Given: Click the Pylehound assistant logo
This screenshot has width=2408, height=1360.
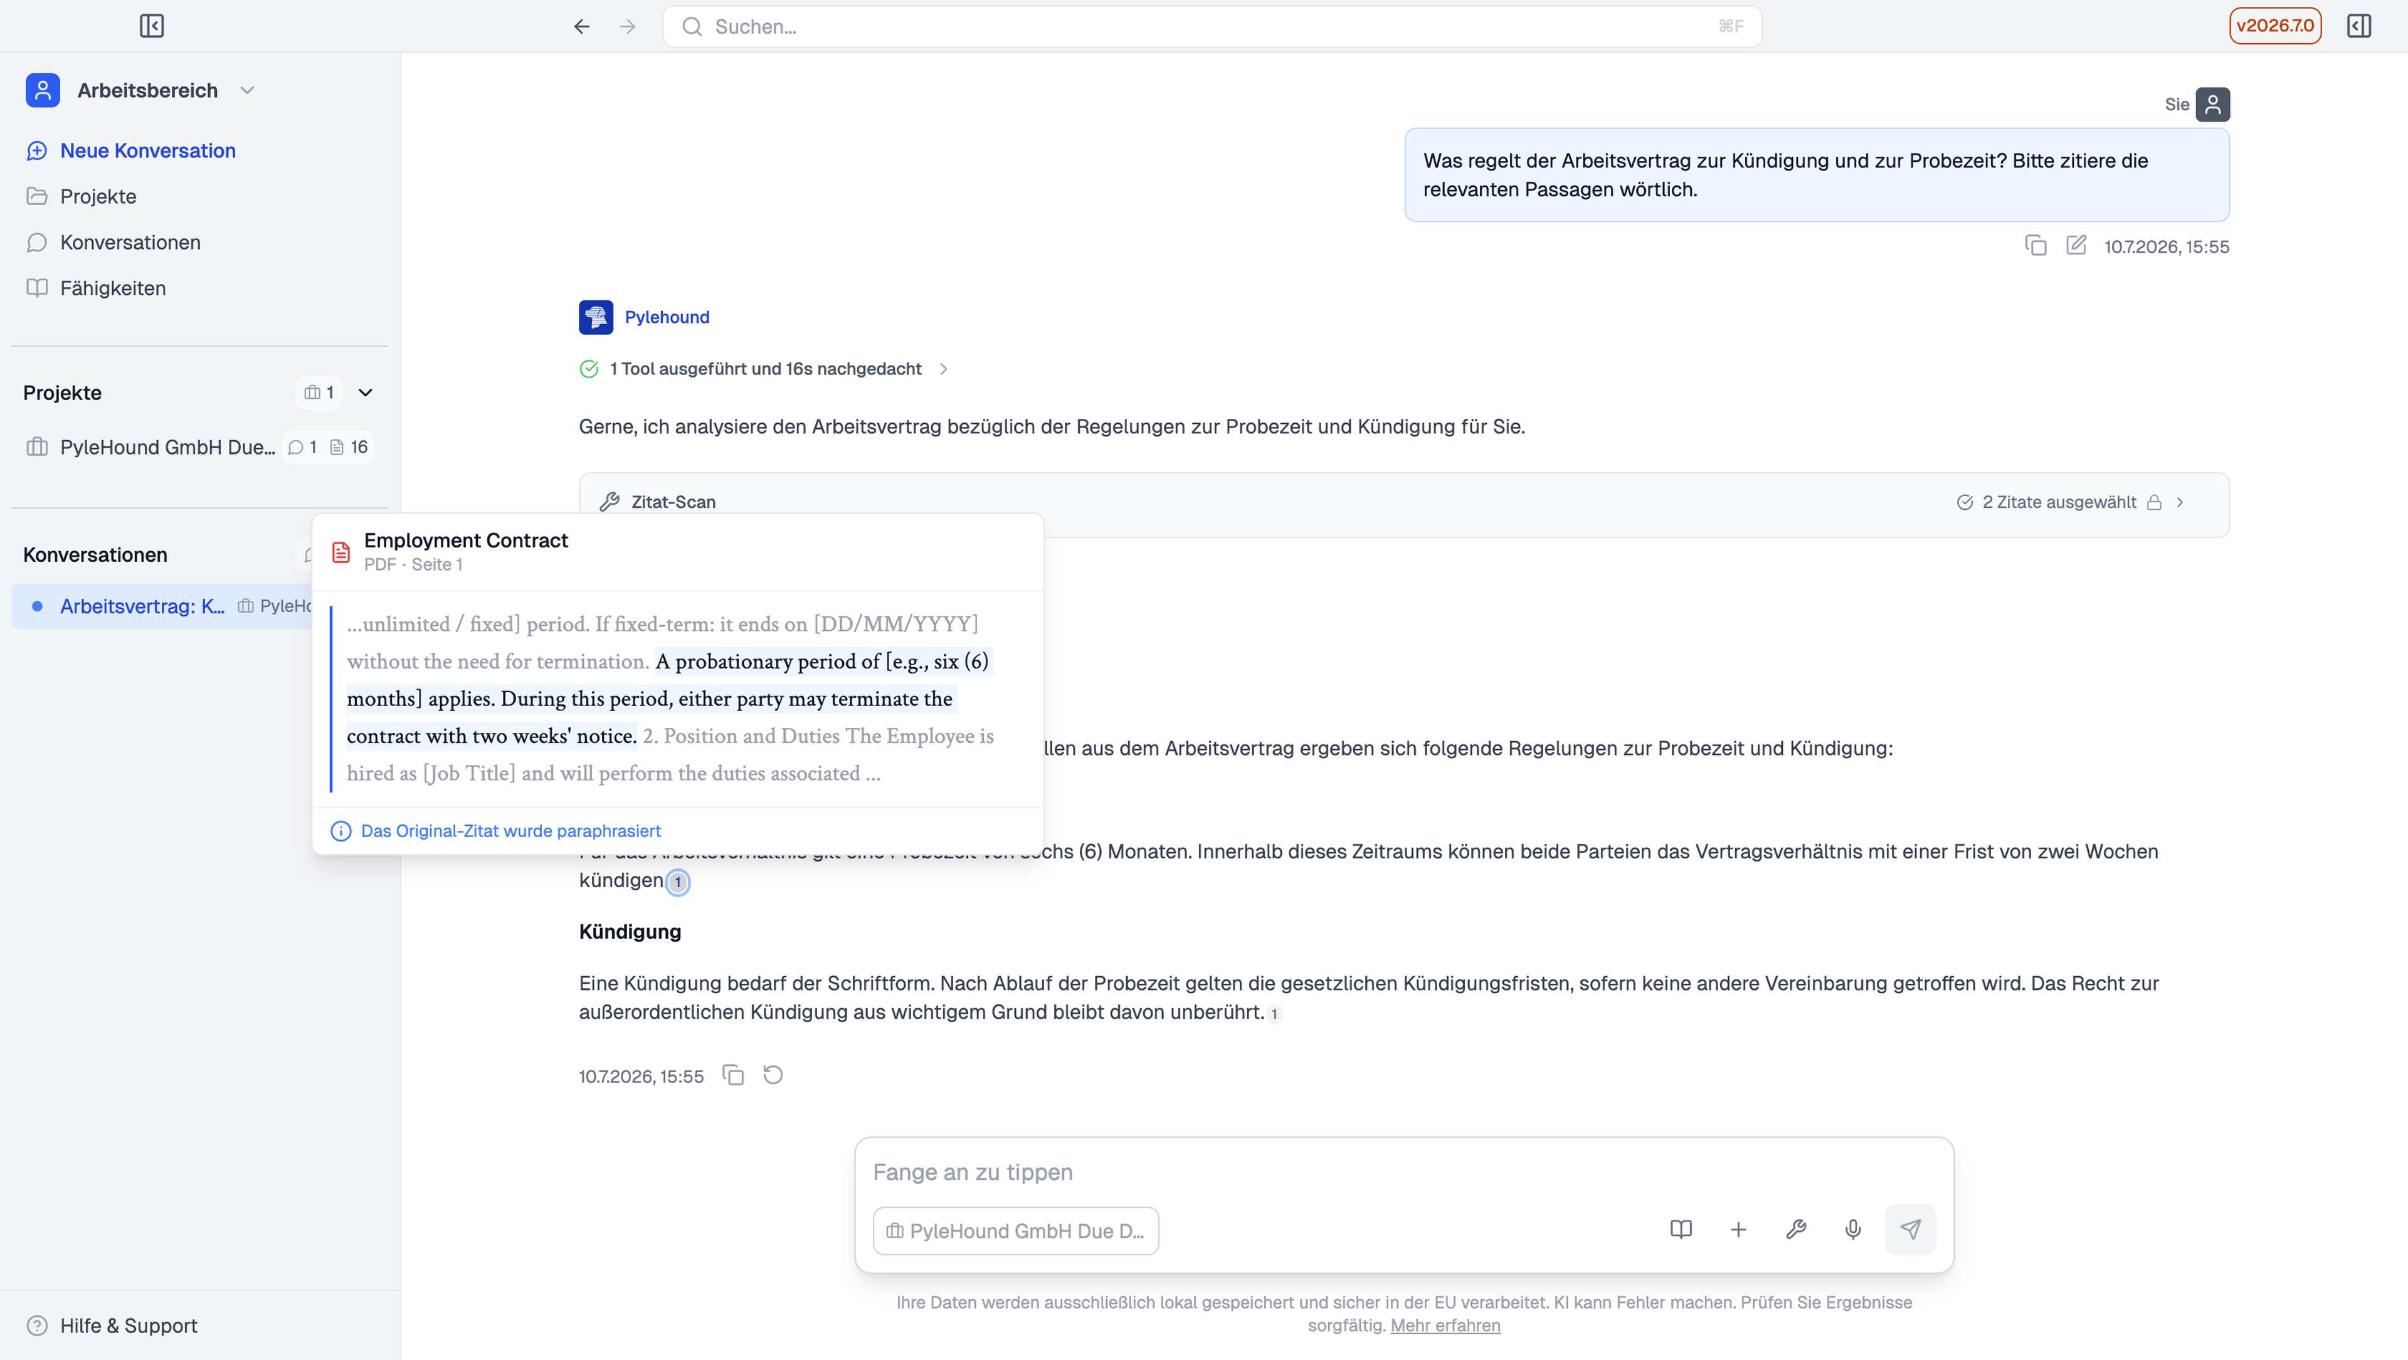Looking at the screenshot, I should (596, 317).
